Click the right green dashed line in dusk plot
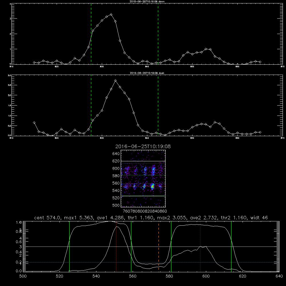Screen dimensions: 286x286 [x=158, y=106]
